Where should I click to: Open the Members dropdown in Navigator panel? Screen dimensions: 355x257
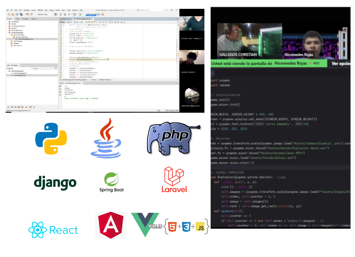pyautogui.click(x=19, y=68)
